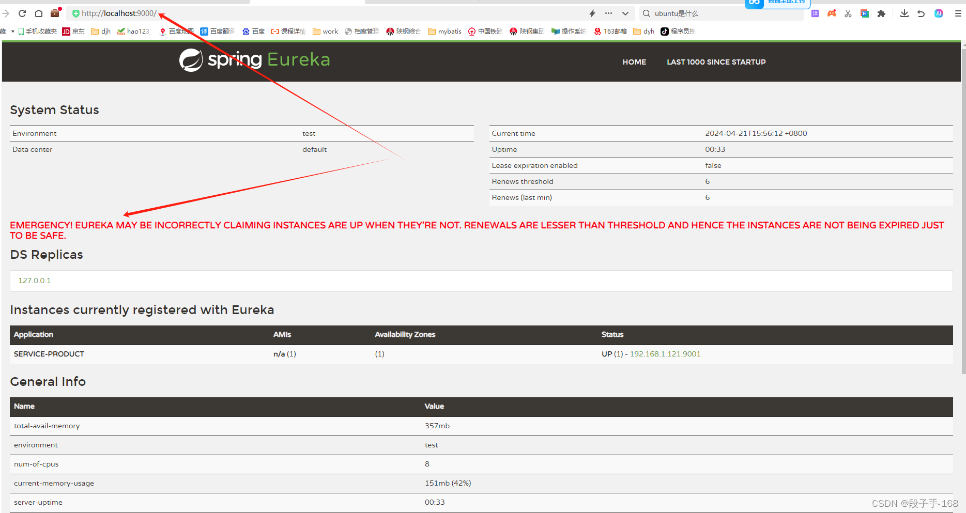Open the djh bookmark folder
This screenshot has height=513, width=966.
(101, 32)
